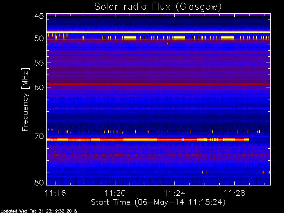Screen dimensions: 284x213
Task: Click the '11:16' time tick label
Action: point(55,193)
